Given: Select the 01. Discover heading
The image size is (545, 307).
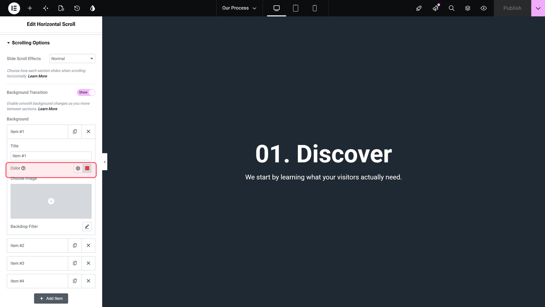Looking at the screenshot, I should (323, 154).
